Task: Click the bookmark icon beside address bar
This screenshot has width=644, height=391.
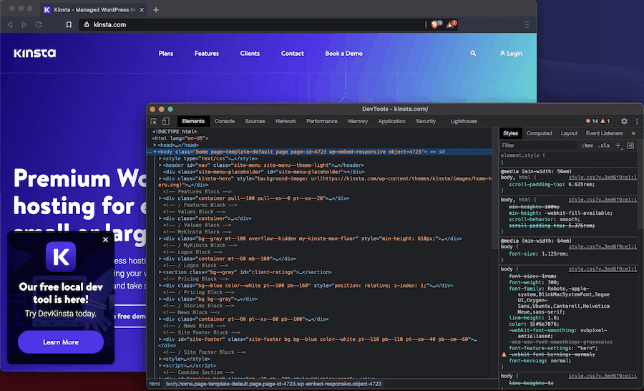Action: pyautogui.click(x=69, y=24)
